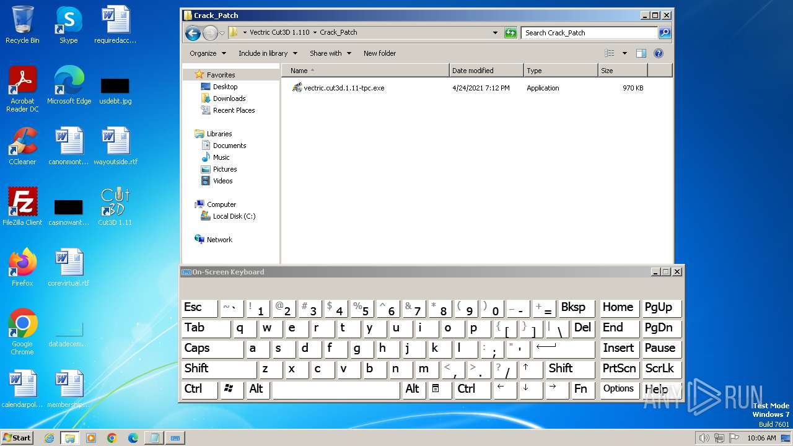Image resolution: width=793 pixels, height=446 pixels.
Task: Select the usdebt.jpg desktop file
Action: click(115, 91)
